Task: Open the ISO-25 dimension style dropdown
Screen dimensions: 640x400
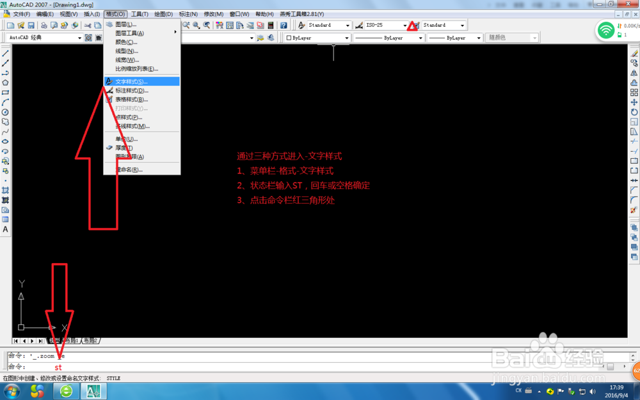Action: [387, 26]
